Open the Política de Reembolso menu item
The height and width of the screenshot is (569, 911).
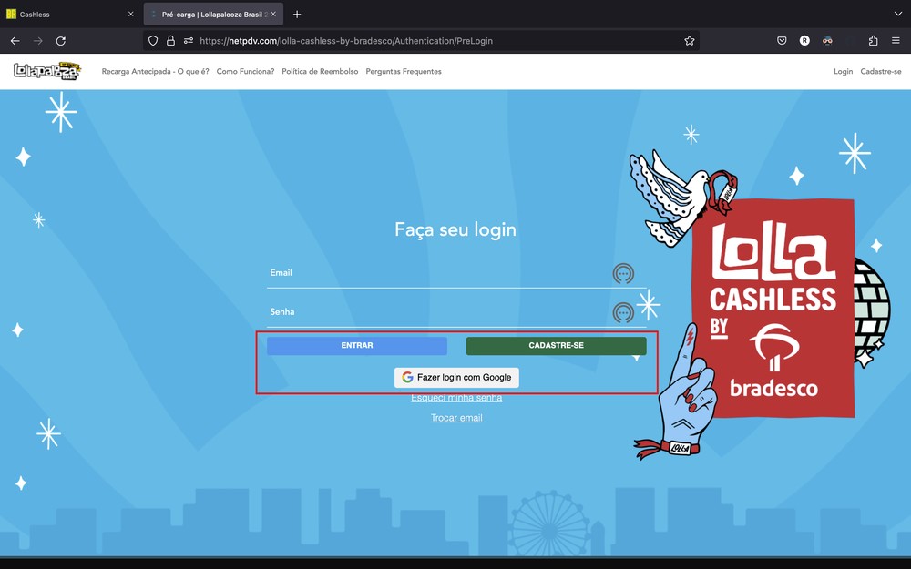click(320, 71)
